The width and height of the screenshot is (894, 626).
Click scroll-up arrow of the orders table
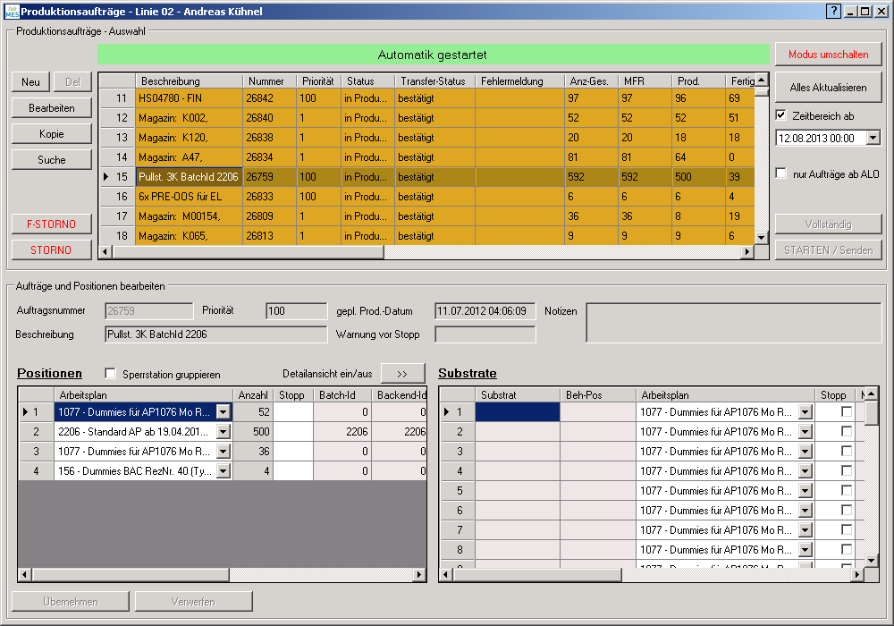point(762,80)
